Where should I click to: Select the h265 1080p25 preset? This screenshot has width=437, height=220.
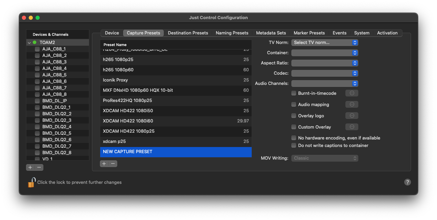coord(176,60)
